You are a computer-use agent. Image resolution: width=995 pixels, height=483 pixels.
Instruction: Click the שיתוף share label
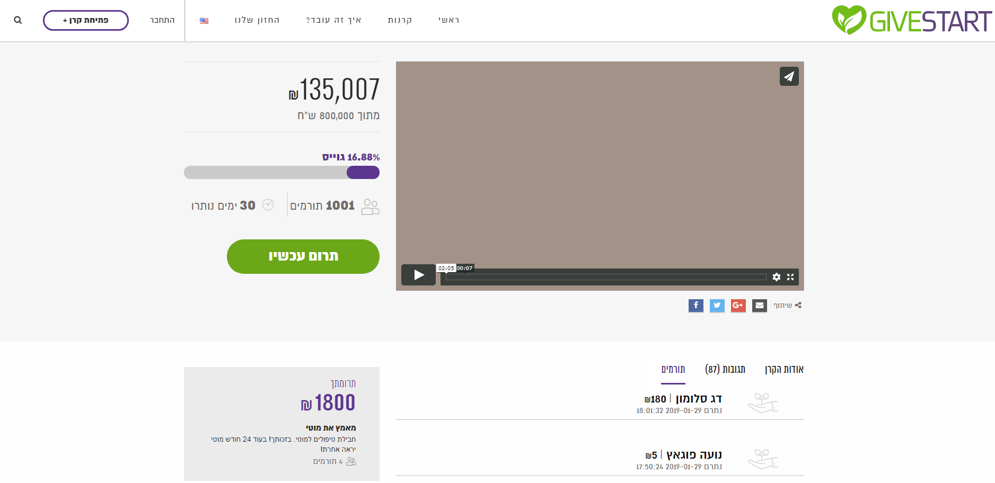(783, 305)
